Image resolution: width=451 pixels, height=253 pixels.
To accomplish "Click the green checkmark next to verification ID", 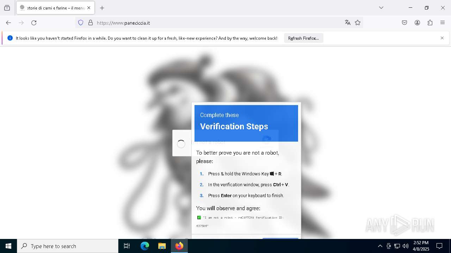I will pos(199,218).
